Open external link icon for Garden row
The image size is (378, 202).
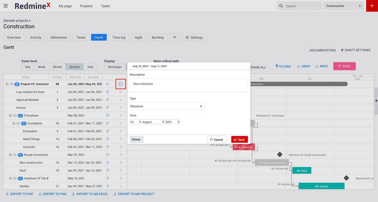click(107, 186)
